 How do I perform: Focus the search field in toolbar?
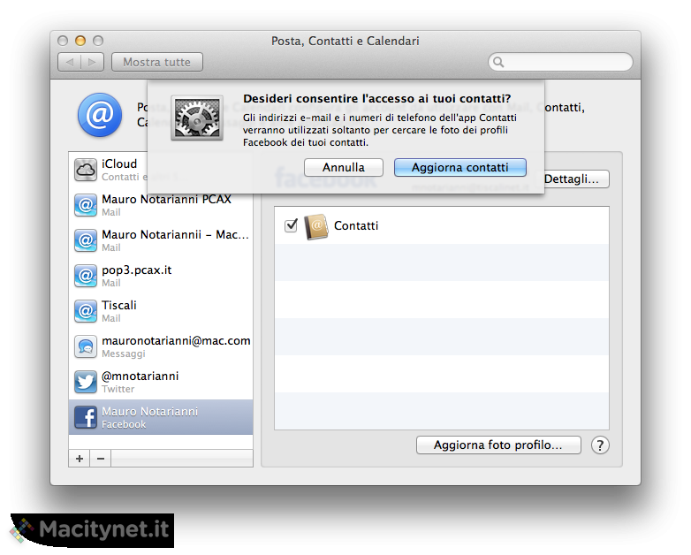[560, 62]
